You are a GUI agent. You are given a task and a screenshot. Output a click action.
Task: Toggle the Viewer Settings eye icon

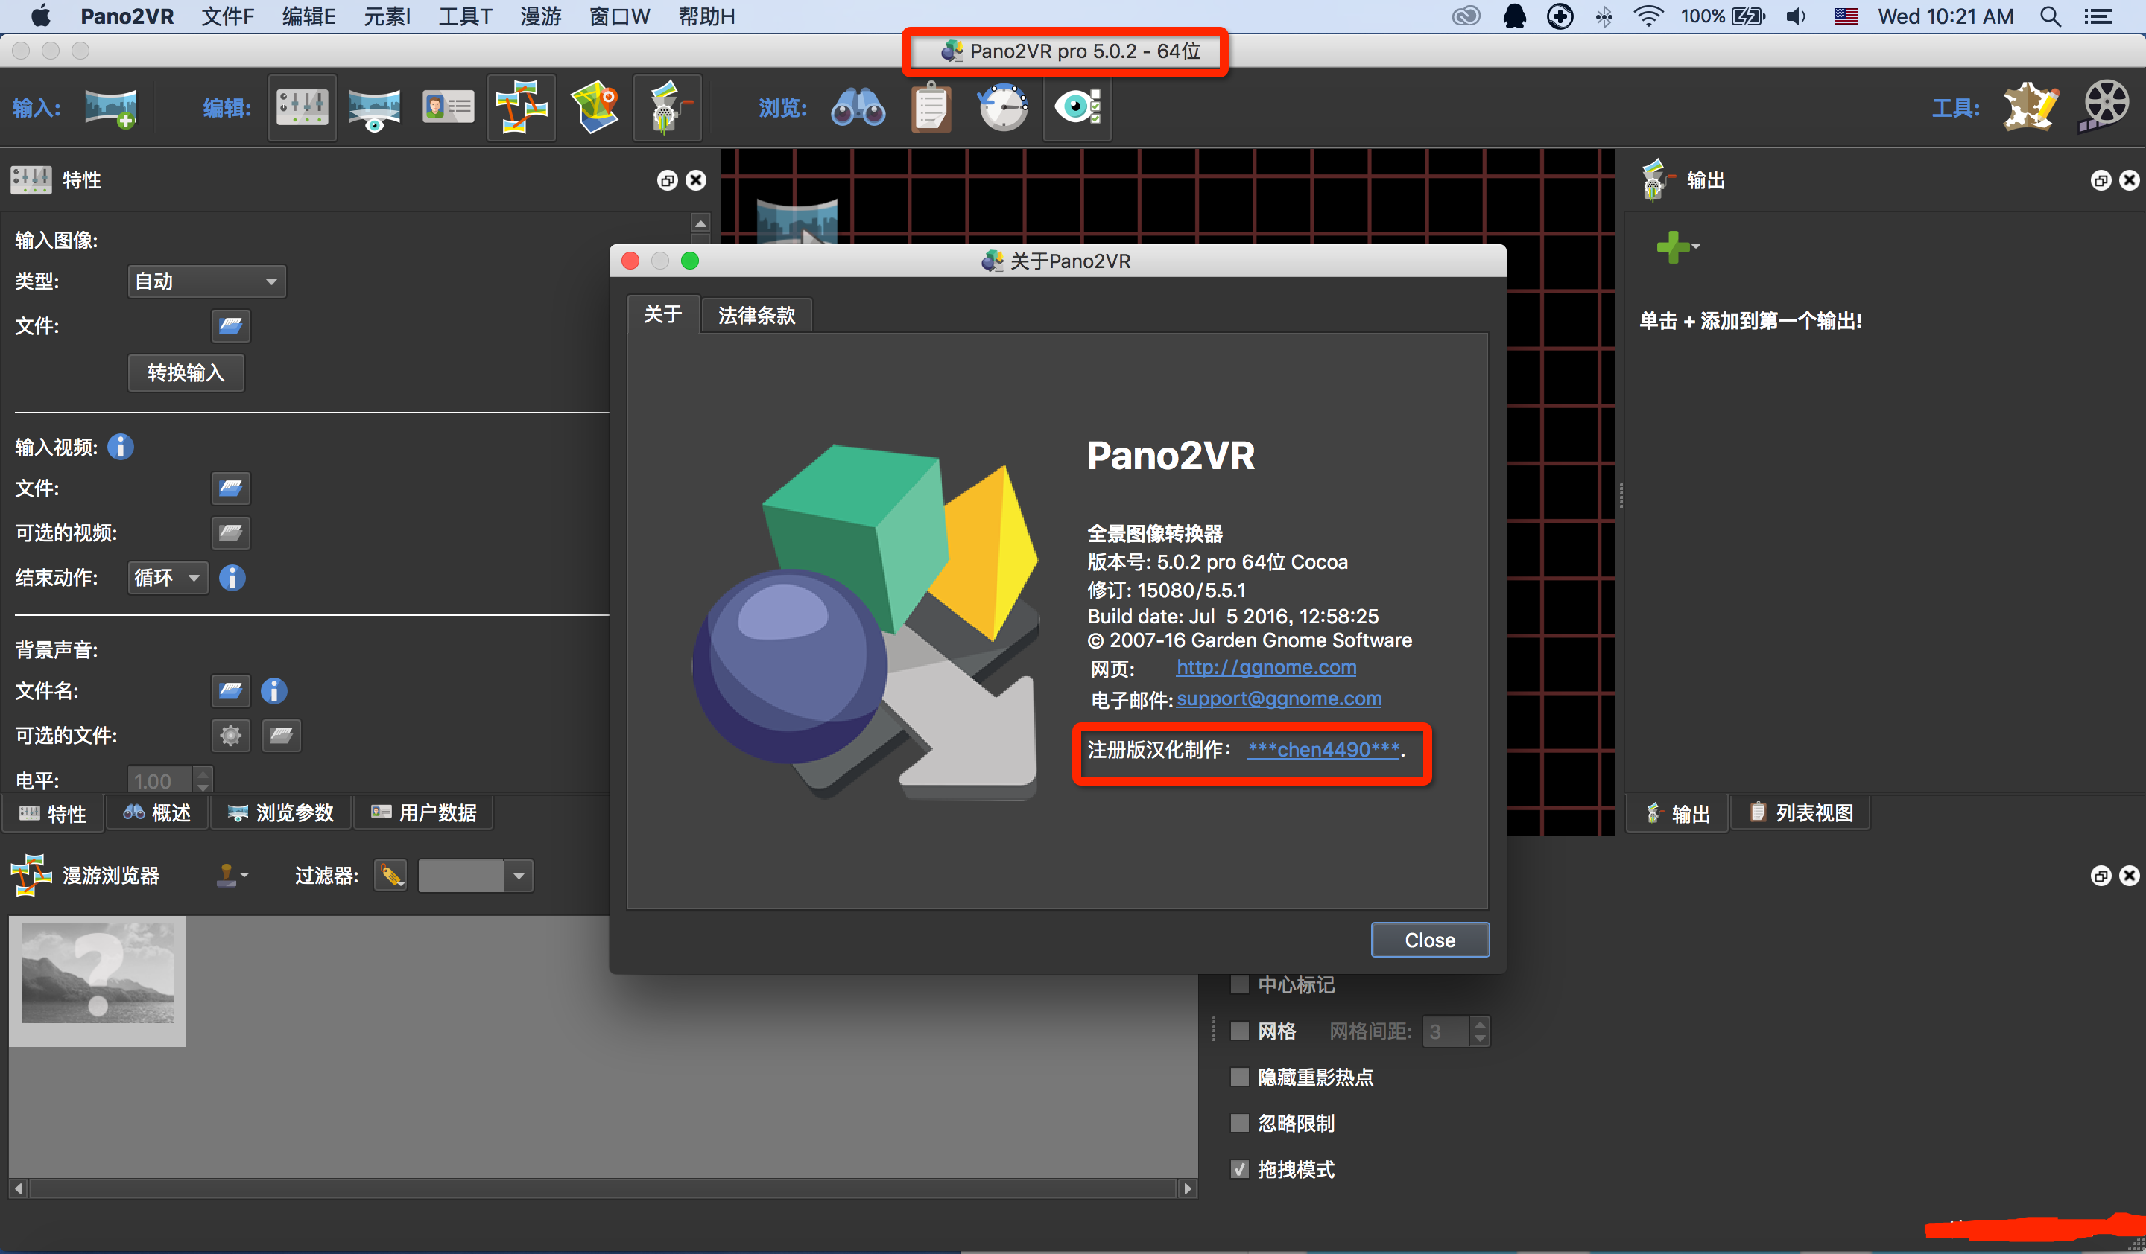(1077, 108)
